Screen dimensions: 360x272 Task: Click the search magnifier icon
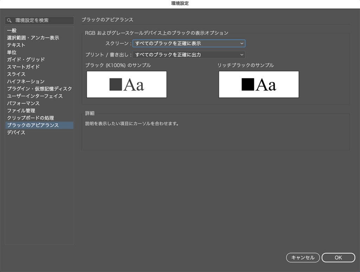tap(10, 21)
